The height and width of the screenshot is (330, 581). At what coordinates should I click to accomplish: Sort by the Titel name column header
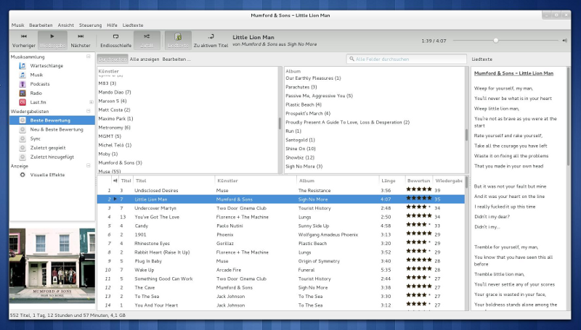[174, 181]
